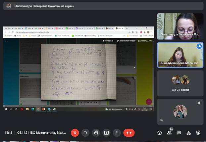This screenshot has height=142, width=206.
Task: Expand the post with VIEW FULL POST
Action: coord(145,41)
